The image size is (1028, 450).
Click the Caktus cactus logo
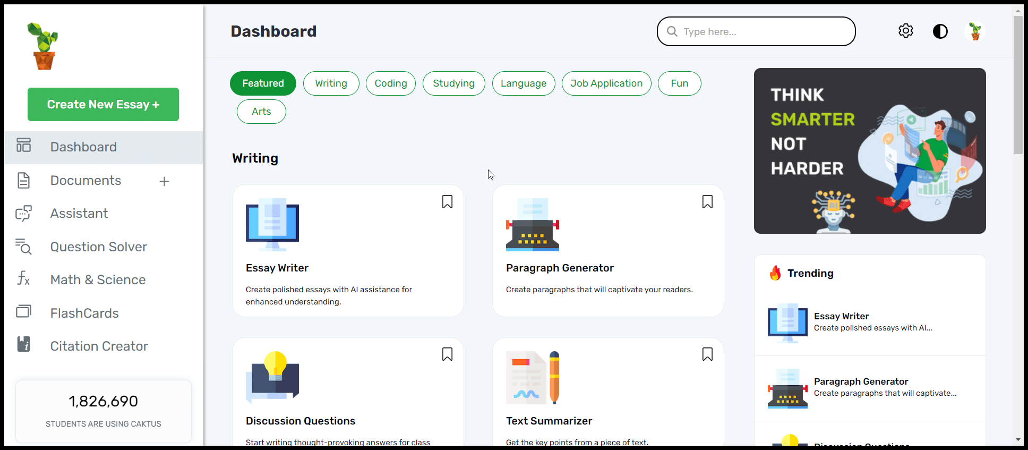click(43, 47)
